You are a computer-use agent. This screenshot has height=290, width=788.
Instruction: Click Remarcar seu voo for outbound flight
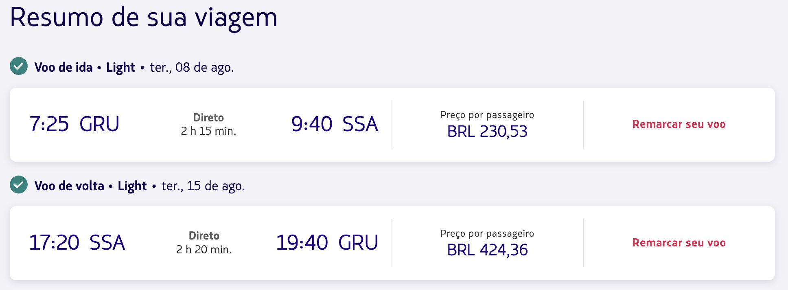pyautogui.click(x=679, y=124)
